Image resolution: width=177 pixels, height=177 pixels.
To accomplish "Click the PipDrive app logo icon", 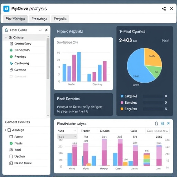I will (6, 9).
